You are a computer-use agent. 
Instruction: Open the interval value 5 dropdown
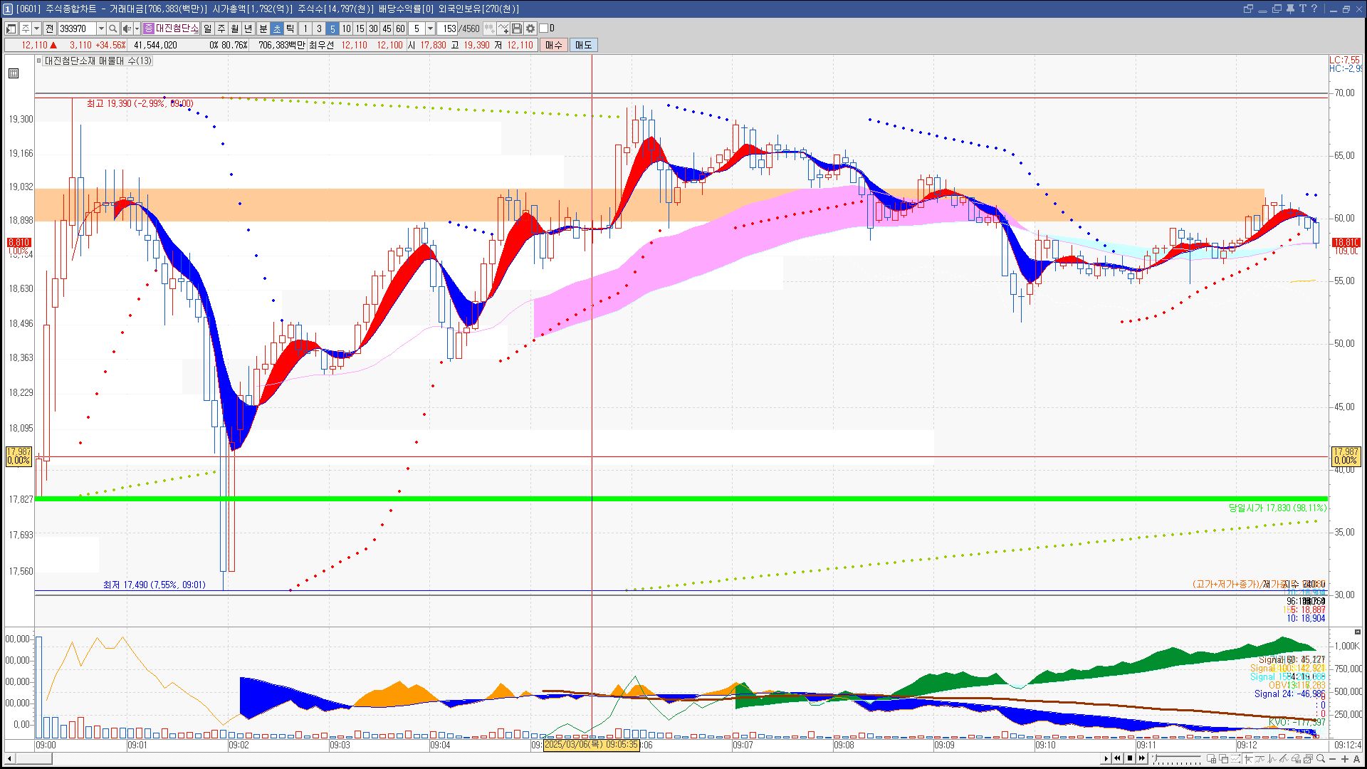coord(430,28)
